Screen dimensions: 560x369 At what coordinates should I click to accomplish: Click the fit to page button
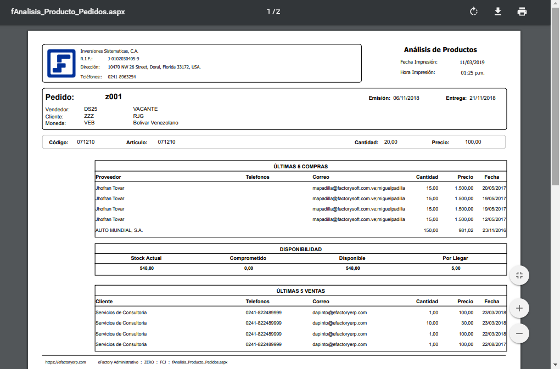click(519, 275)
